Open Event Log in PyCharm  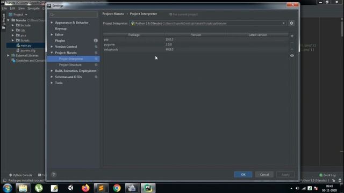tap(327, 175)
